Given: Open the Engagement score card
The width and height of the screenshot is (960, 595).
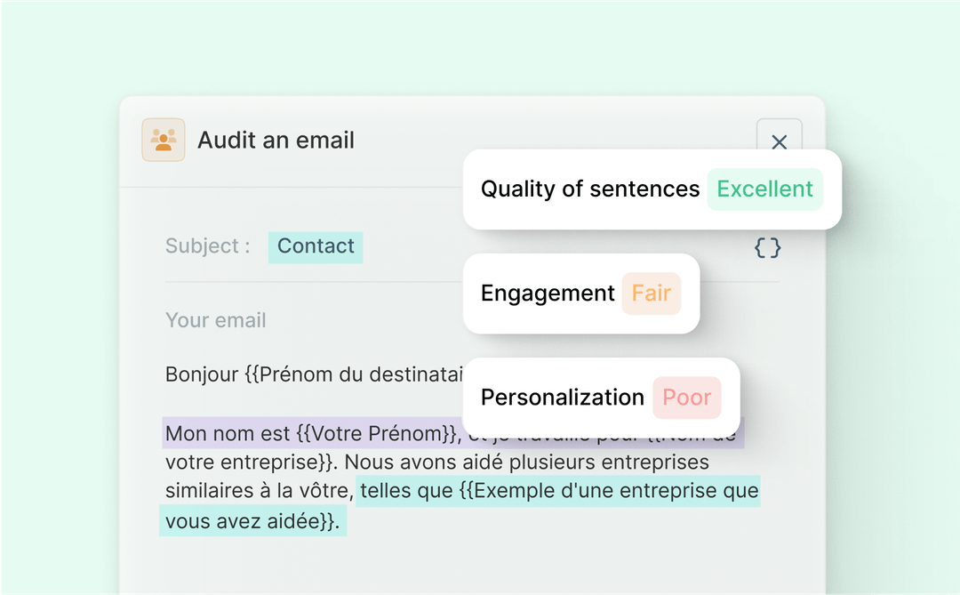Looking at the screenshot, I should coord(581,293).
